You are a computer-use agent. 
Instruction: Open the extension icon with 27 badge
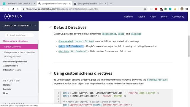[161, 9]
